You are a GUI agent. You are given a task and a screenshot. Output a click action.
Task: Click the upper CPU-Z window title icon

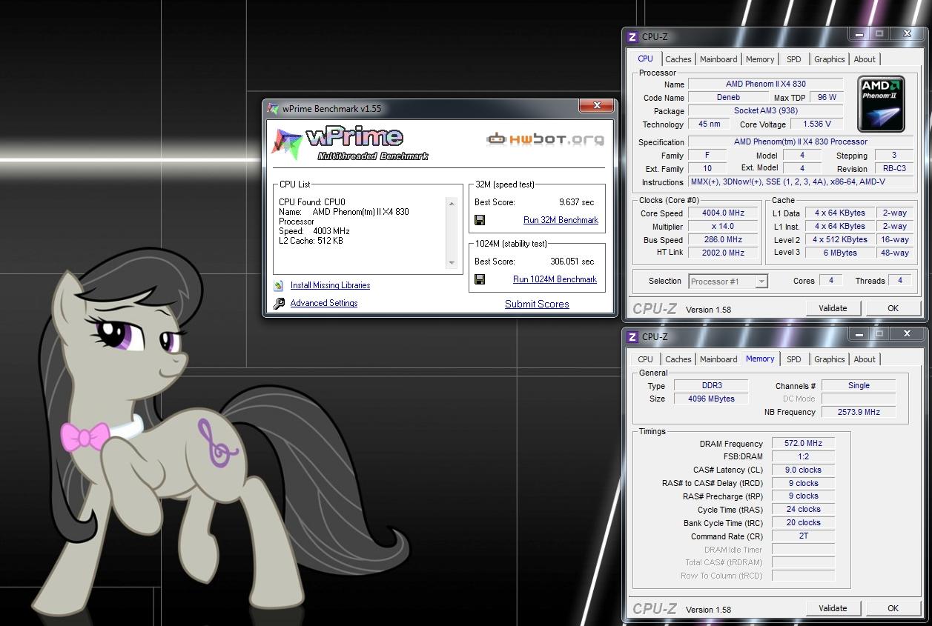[x=632, y=36]
